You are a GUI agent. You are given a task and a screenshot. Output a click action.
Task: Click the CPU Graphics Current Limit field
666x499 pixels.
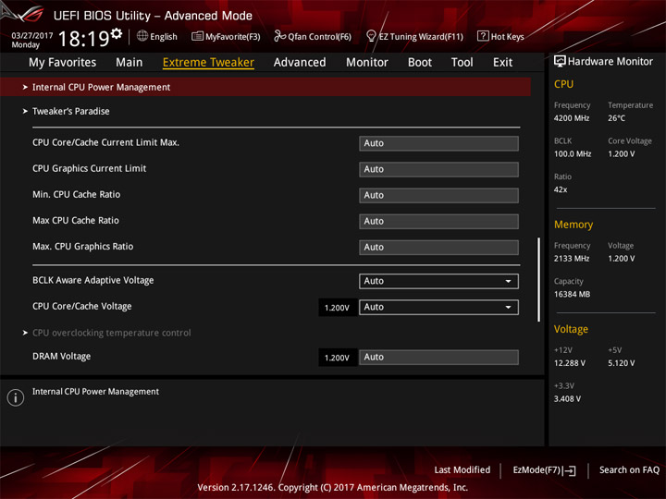pyautogui.click(x=438, y=169)
